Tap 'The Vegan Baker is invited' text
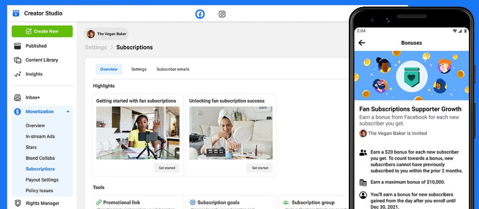This screenshot has width=479, height=209. (x=398, y=133)
